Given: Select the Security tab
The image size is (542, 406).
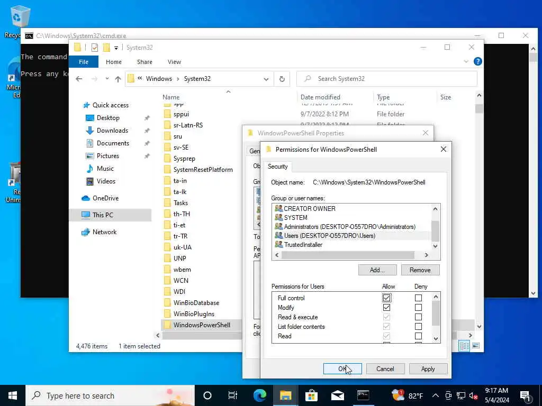Looking at the screenshot, I should coord(277,167).
